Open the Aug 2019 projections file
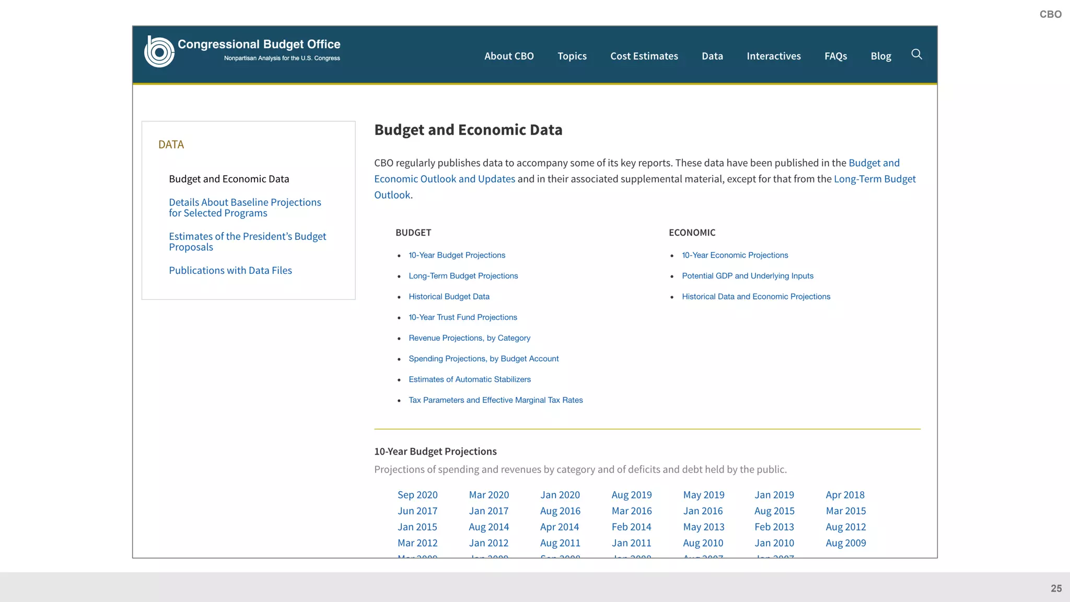The height and width of the screenshot is (602, 1070). (x=631, y=495)
